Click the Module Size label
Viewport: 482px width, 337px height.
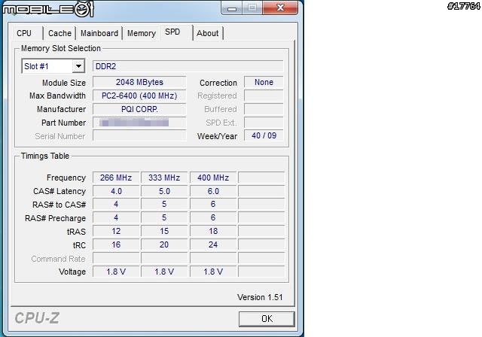[64, 83]
